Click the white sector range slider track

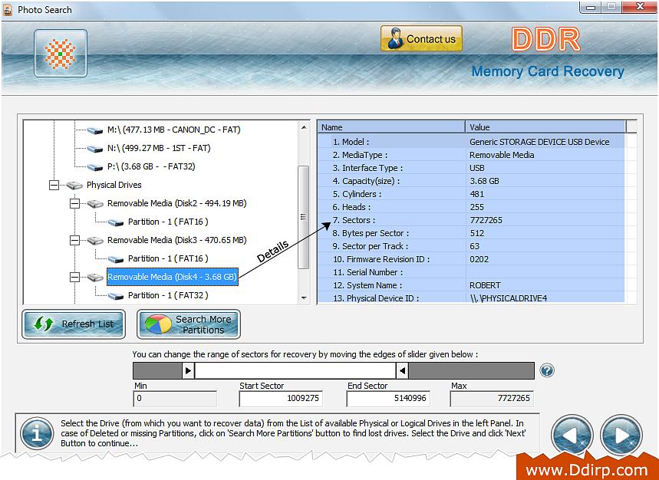pos(295,371)
